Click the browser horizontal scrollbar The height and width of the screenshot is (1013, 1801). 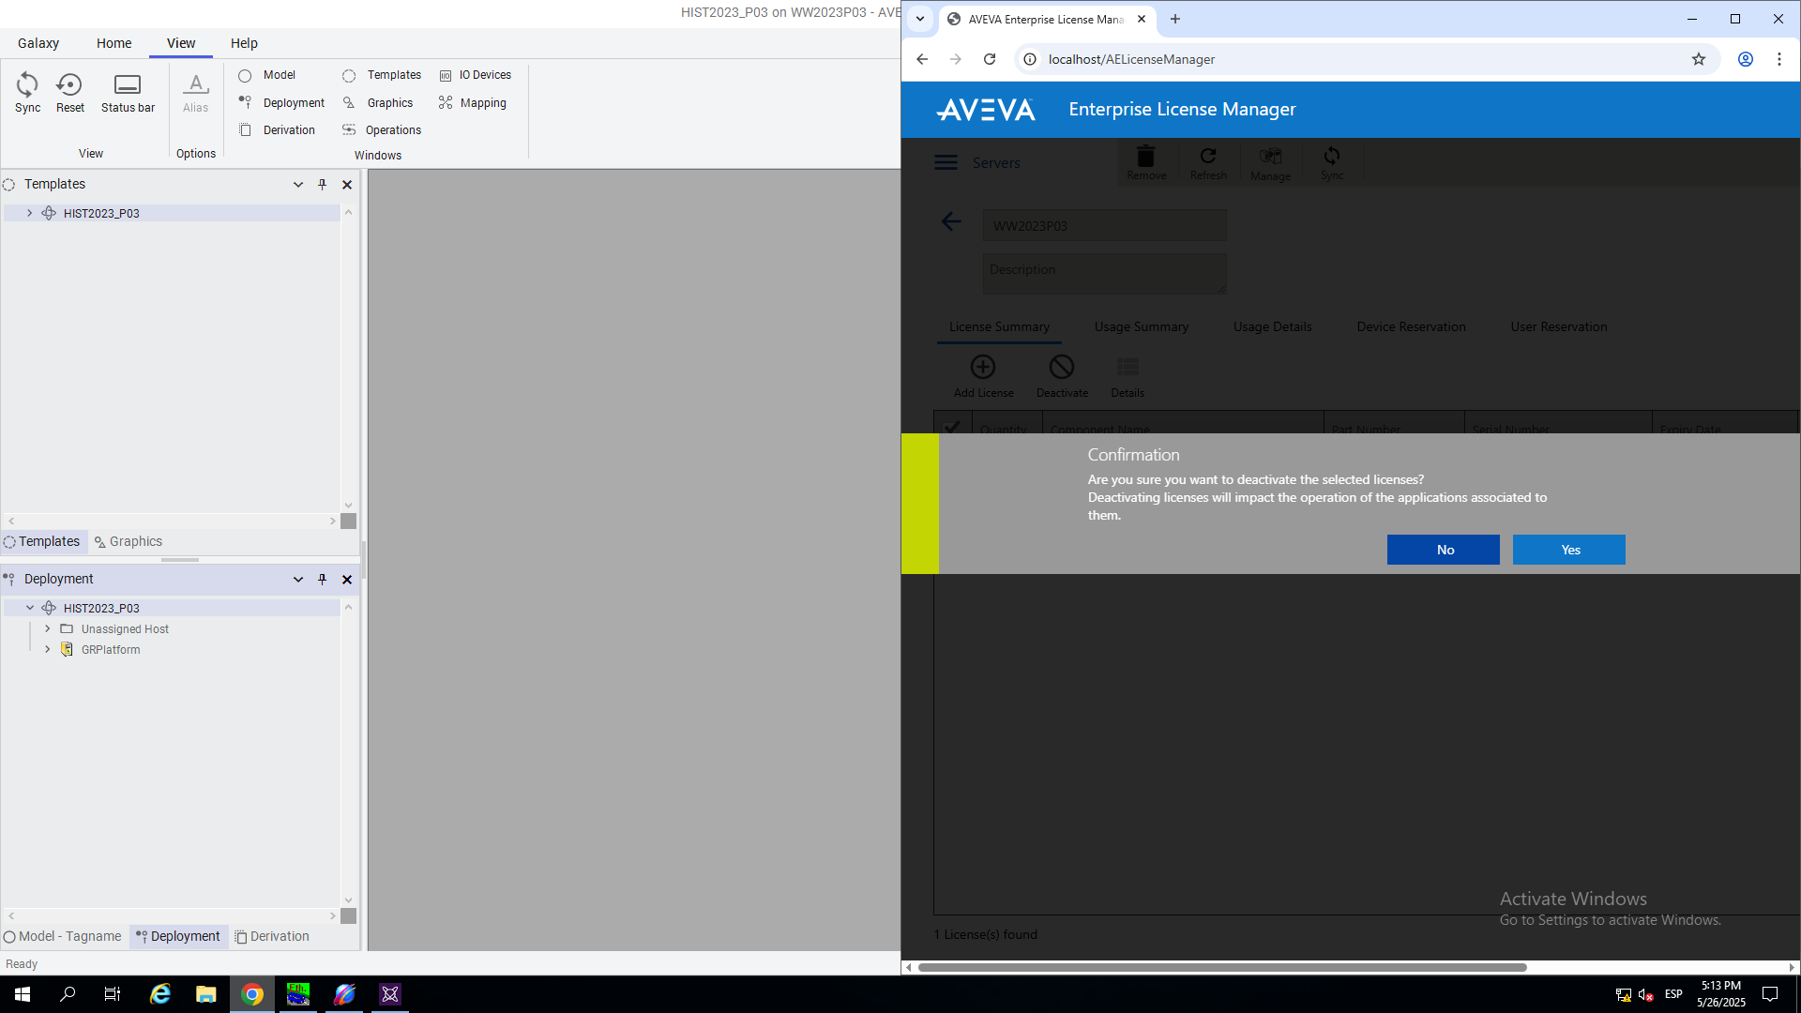click(x=1221, y=967)
